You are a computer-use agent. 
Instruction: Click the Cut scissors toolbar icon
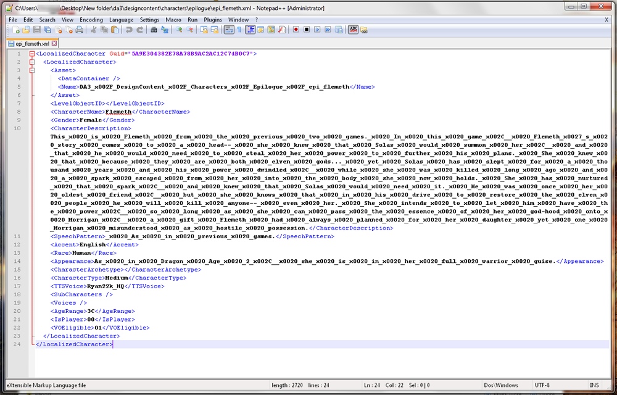94,30
